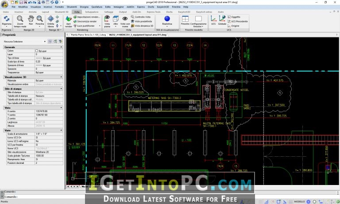
Task: Click the UCS Globale icon
Action: [222, 19]
